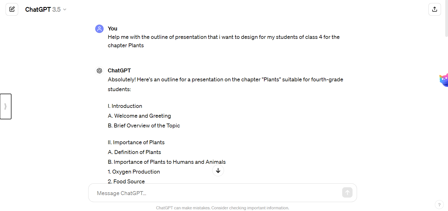Click the ChatGPT logo avatar beside response

[x=99, y=71]
